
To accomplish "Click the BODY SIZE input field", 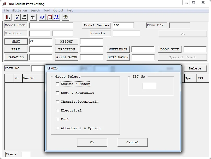I will pos(195,49).
